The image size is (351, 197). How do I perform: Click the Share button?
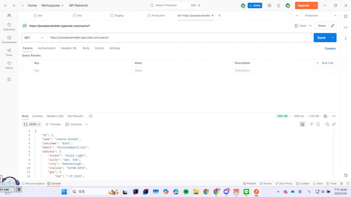tap(322, 26)
